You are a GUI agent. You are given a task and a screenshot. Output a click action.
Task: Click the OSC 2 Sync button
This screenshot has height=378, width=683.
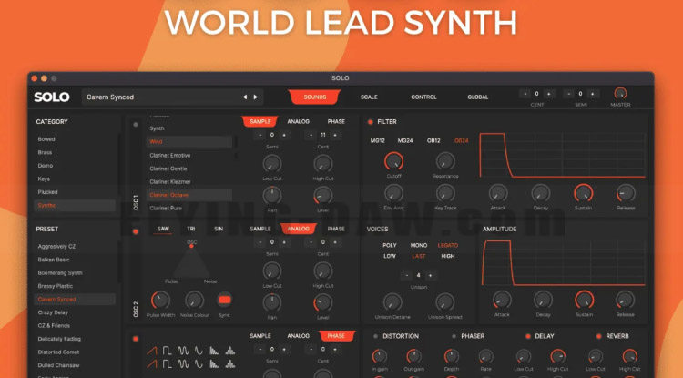[x=224, y=300]
